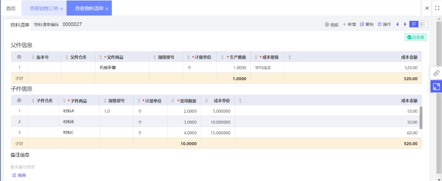
Task: Click the 子件信息 table vertical scrollbar
Action: [421, 118]
